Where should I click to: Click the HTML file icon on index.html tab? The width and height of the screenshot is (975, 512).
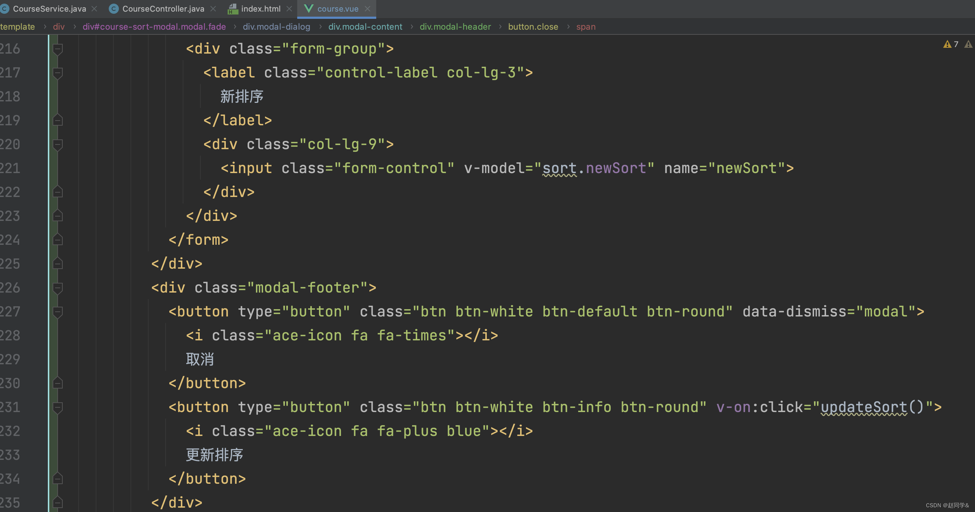(232, 9)
